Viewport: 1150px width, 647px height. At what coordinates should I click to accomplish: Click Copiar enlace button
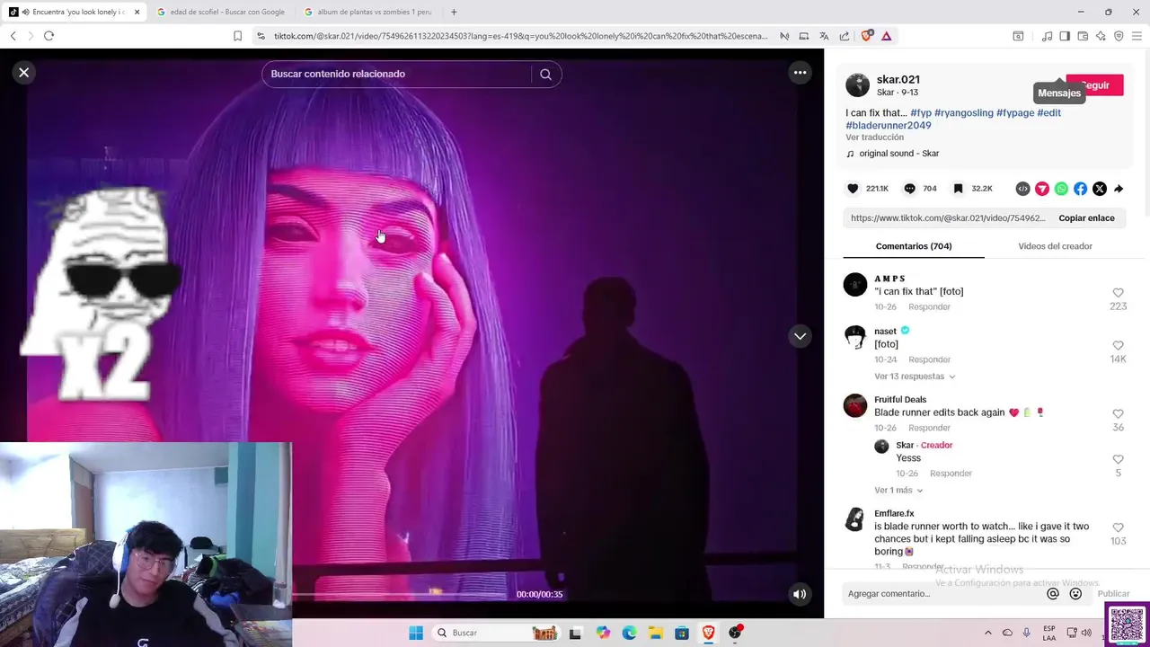coord(1086,218)
